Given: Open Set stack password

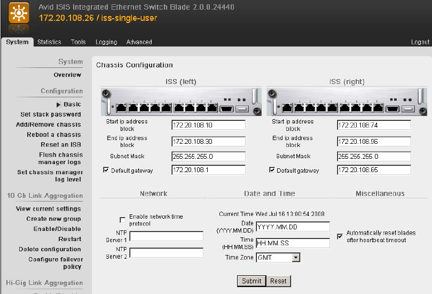Looking at the screenshot, I should point(51,114).
